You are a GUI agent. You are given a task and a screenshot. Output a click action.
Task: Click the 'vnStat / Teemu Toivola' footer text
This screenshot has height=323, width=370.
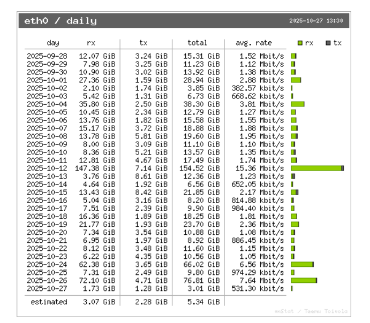coord(311,311)
